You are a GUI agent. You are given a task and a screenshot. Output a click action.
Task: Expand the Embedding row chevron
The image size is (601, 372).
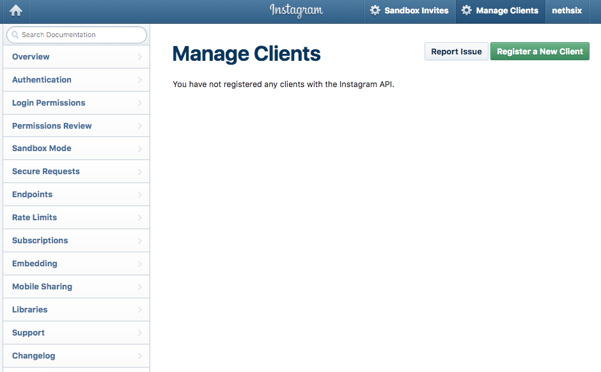tap(140, 264)
